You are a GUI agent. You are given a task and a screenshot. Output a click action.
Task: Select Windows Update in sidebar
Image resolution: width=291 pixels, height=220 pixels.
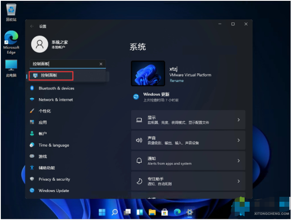tap(54, 191)
